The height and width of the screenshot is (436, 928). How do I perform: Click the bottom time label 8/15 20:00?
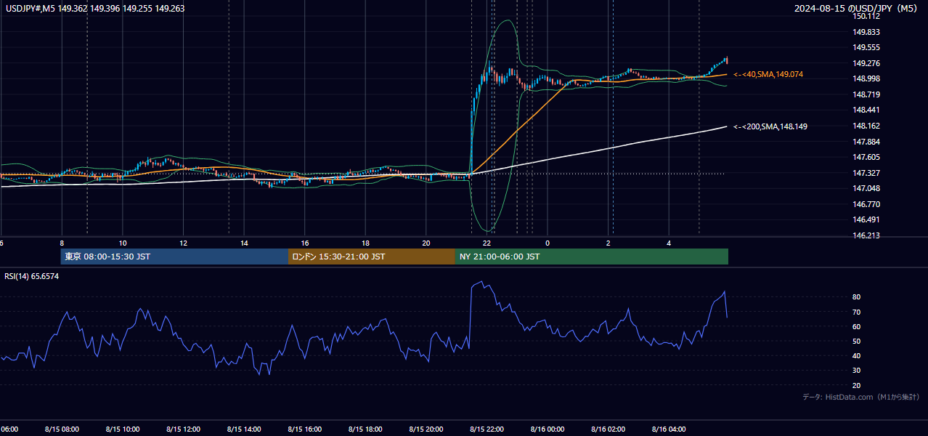(x=426, y=429)
